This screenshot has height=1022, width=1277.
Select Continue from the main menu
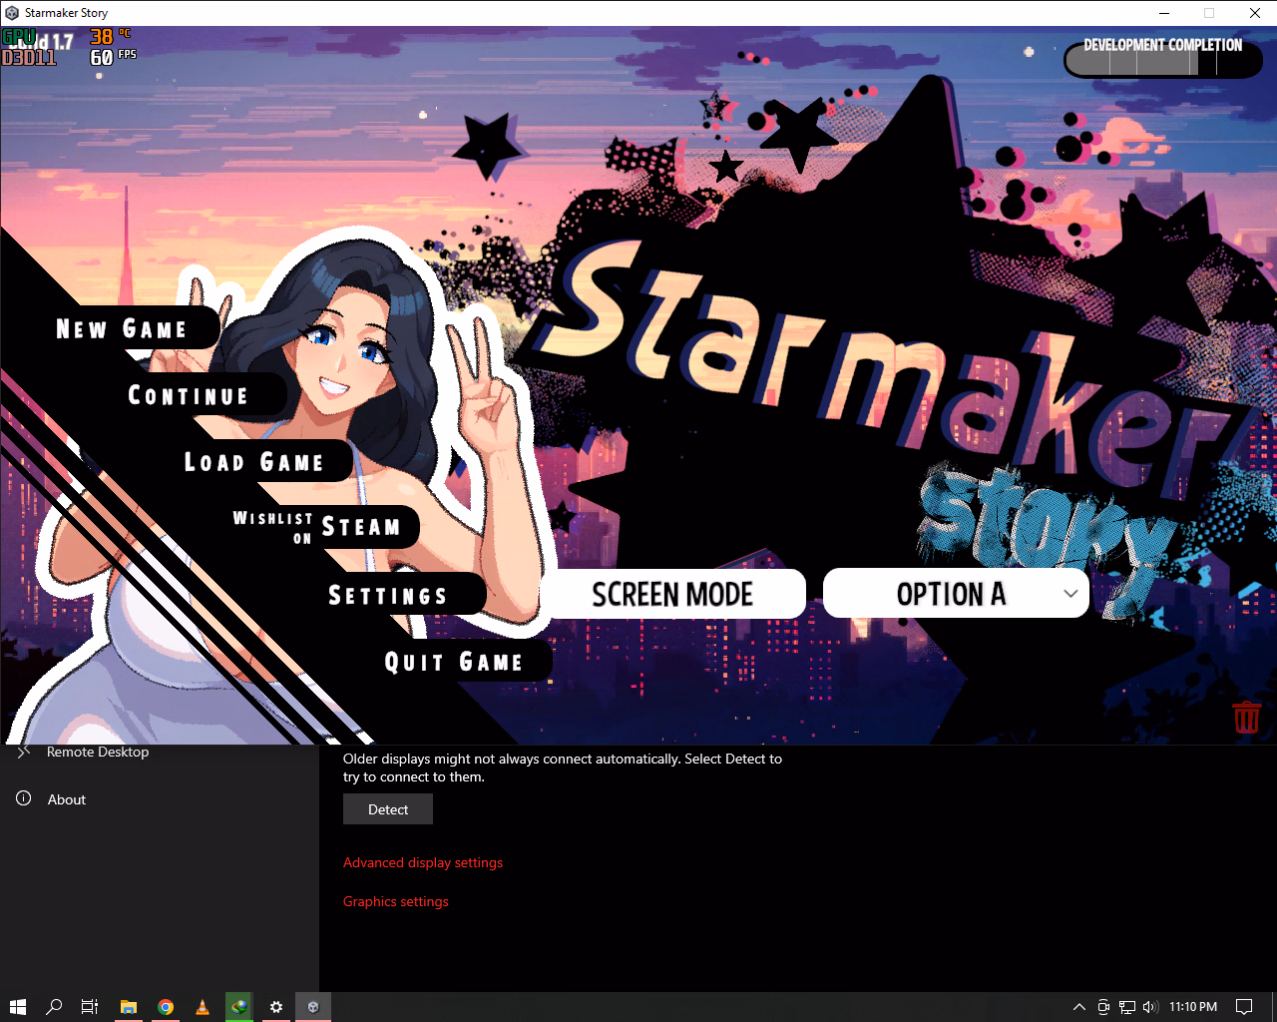point(189,396)
